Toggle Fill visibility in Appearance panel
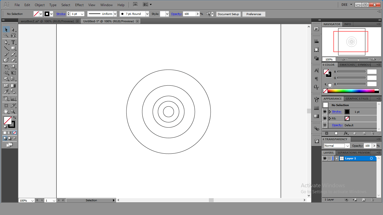 [325, 118]
